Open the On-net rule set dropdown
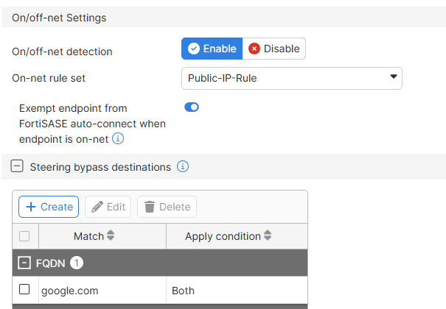The height and width of the screenshot is (309, 446). pos(291,78)
